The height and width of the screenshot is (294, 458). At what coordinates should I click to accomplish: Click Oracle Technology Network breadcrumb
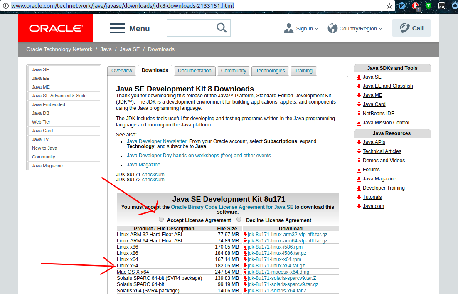(x=59, y=49)
